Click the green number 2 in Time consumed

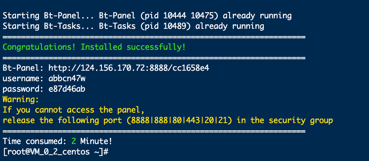pos(74,141)
